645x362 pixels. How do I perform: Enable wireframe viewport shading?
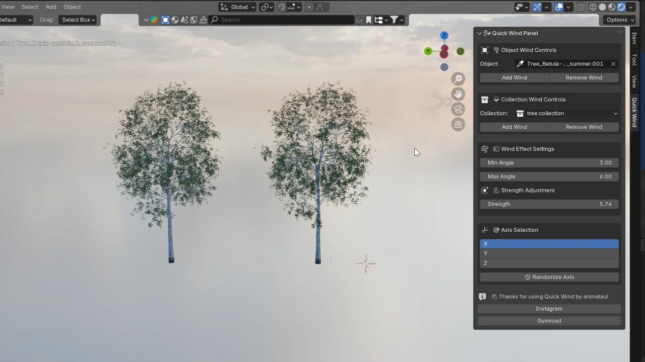[x=593, y=7]
